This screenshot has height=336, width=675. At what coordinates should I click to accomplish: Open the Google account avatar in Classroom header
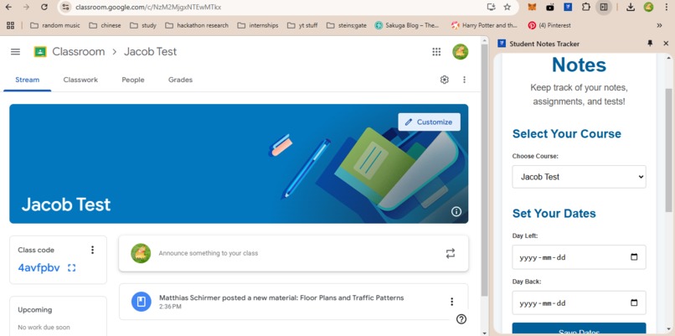pyautogui.click(x=460, y=52)
